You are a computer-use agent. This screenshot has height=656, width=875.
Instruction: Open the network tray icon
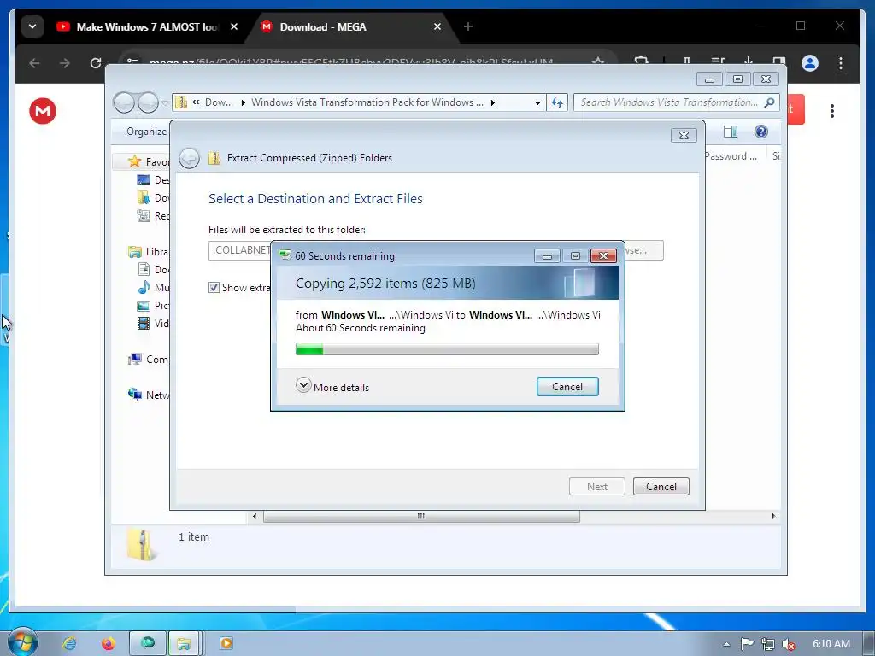pyautogui.click(x=768, y=644)
